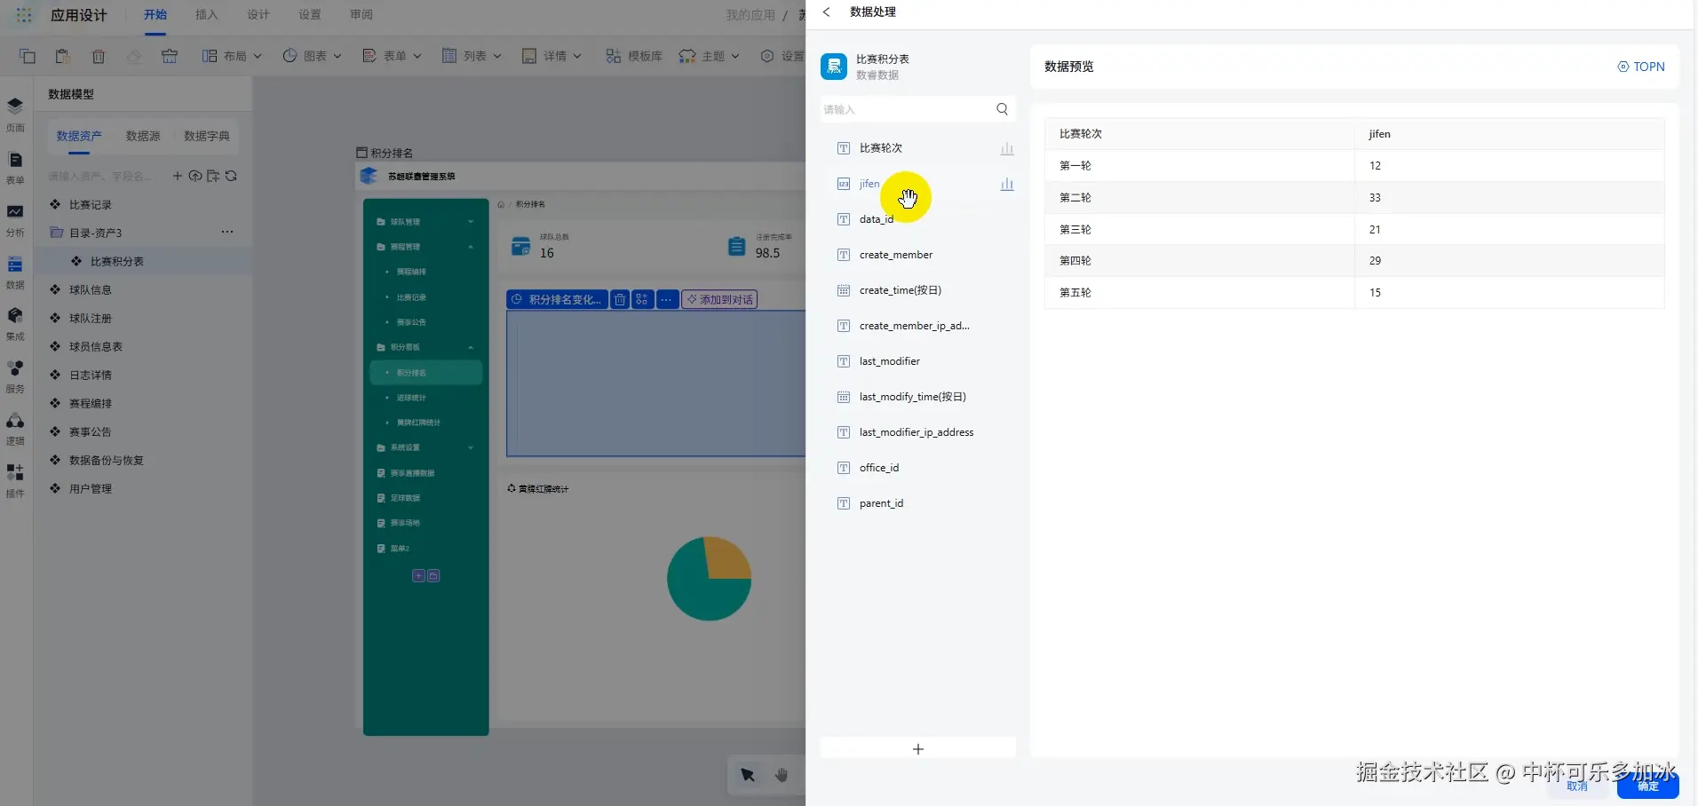
Task: Select the 比赛积分表 tree item
Action: click(143, 261)
